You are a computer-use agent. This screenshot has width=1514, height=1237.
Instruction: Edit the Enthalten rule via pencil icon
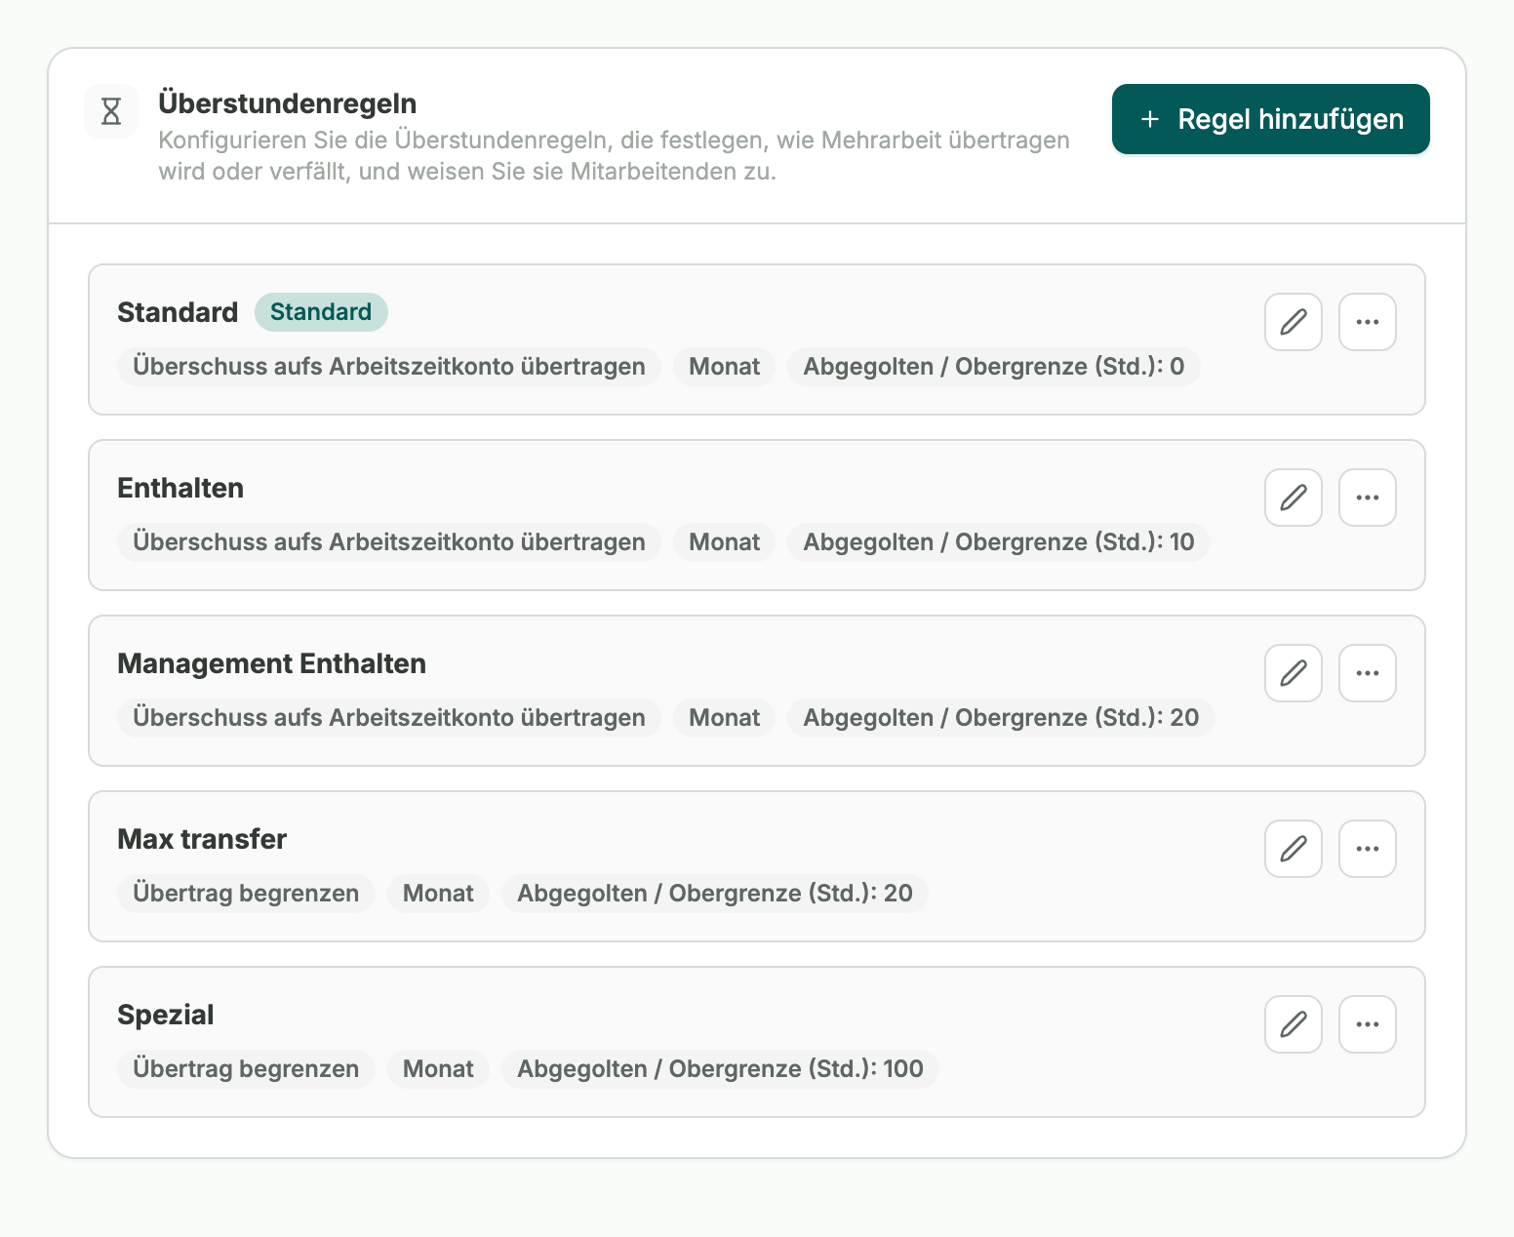1294,498
